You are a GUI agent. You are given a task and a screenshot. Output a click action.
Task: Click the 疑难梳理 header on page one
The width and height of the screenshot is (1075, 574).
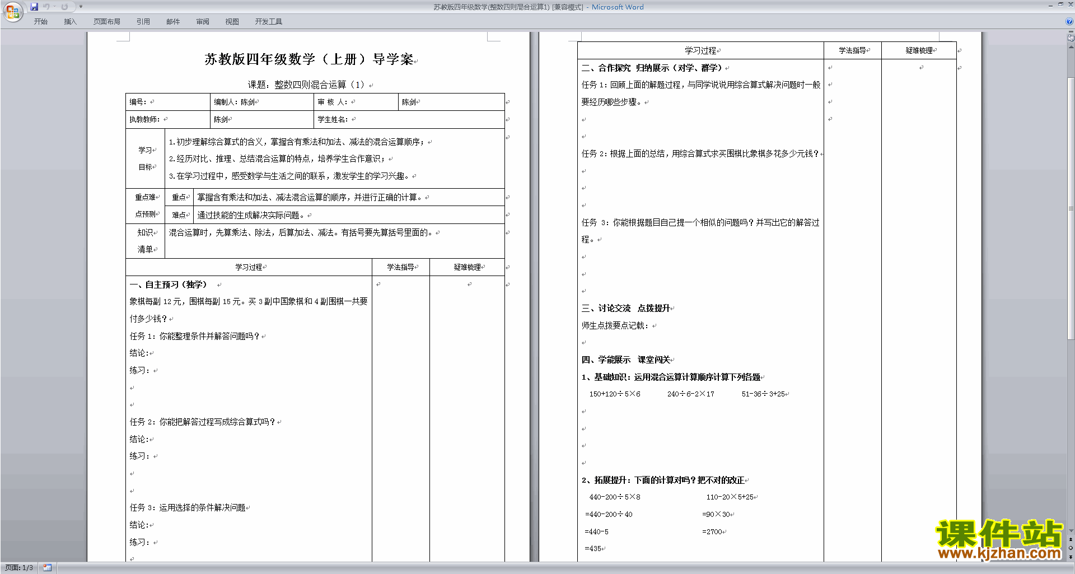(468, 268)
